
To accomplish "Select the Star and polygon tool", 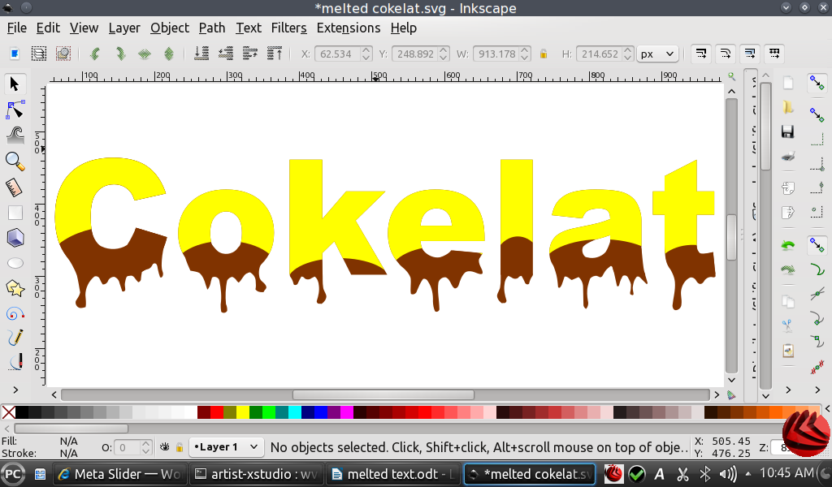I will click(x=15, y=288).
